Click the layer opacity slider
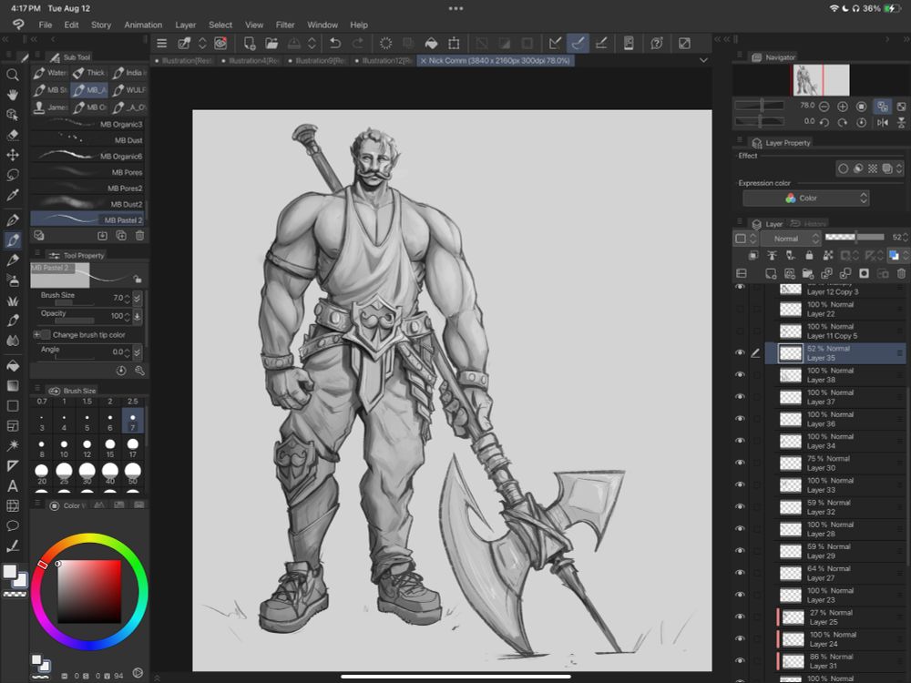The width and height of the screenshot is (911, 683). click(x=854, y=238)
